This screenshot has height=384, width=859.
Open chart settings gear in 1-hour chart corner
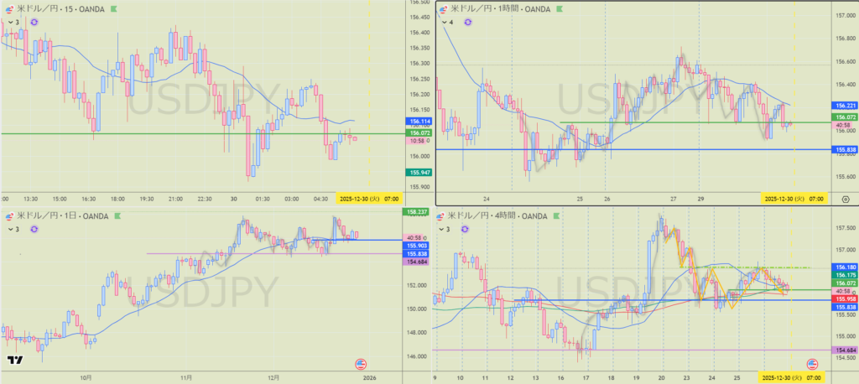845,199
